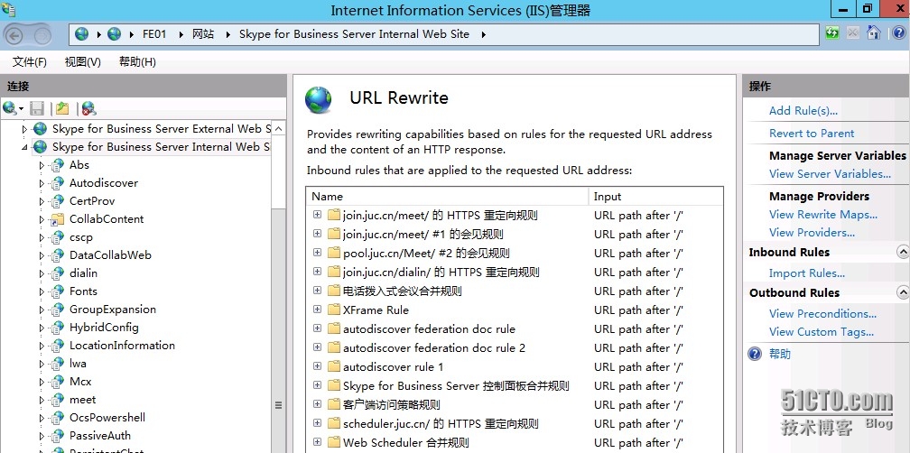Expand the pool.juc.cn/Meet/ #2 plus box
910x453 pixels.
pos(317,253)
